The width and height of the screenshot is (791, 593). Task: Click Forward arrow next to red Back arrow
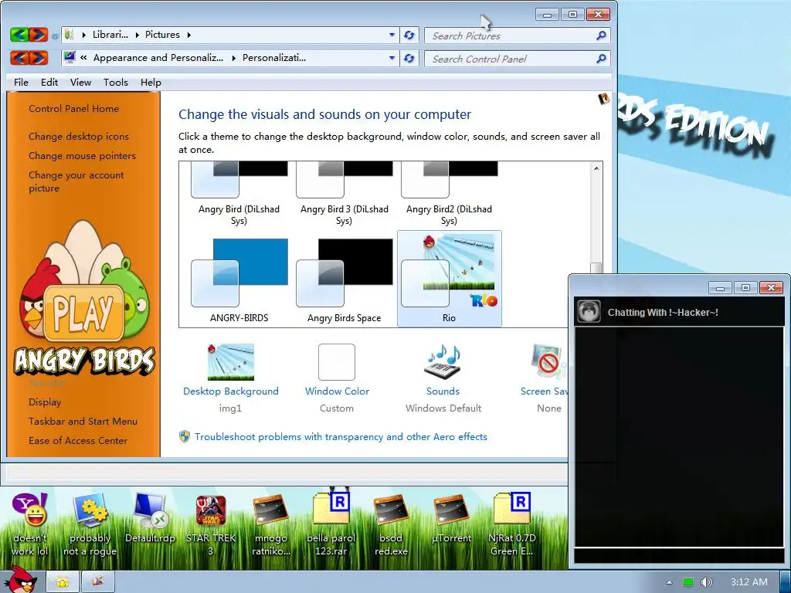pyautogui.click(x=39, y=58)
